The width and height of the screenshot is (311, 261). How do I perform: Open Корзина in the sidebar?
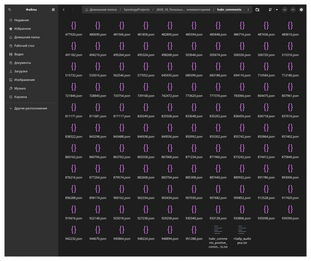tap(20, 97)
